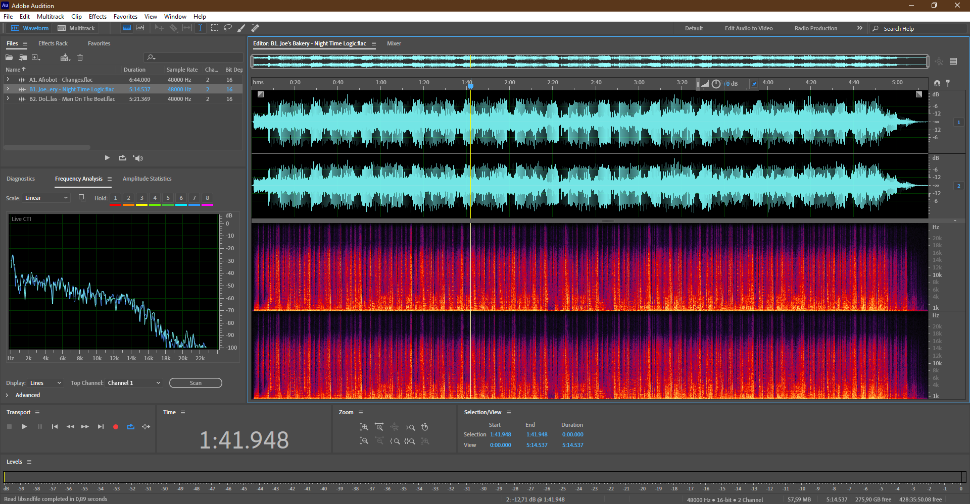Show the Spectral Frequency Display
Viewport: 970px width, 504px height.
coord(127,28)
